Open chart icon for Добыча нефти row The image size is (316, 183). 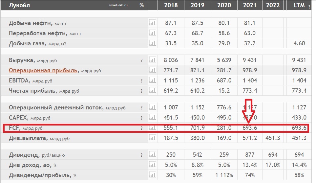pos(153,23)
